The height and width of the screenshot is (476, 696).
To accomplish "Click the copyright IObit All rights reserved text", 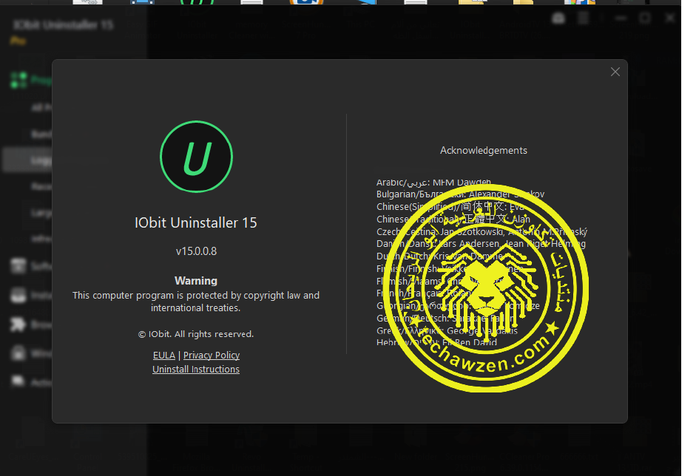I will click(196, 334).
